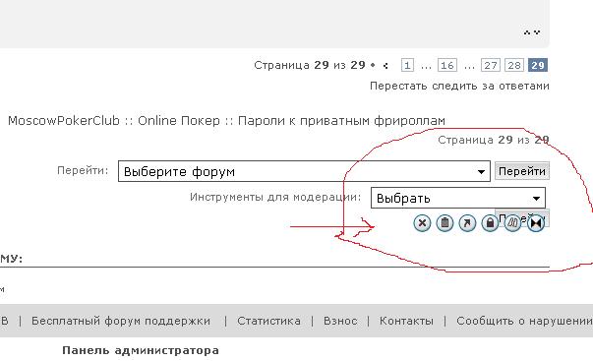Click the current page 29 marker
This screenshot has width=593, height=361.
tap(538, 66)
